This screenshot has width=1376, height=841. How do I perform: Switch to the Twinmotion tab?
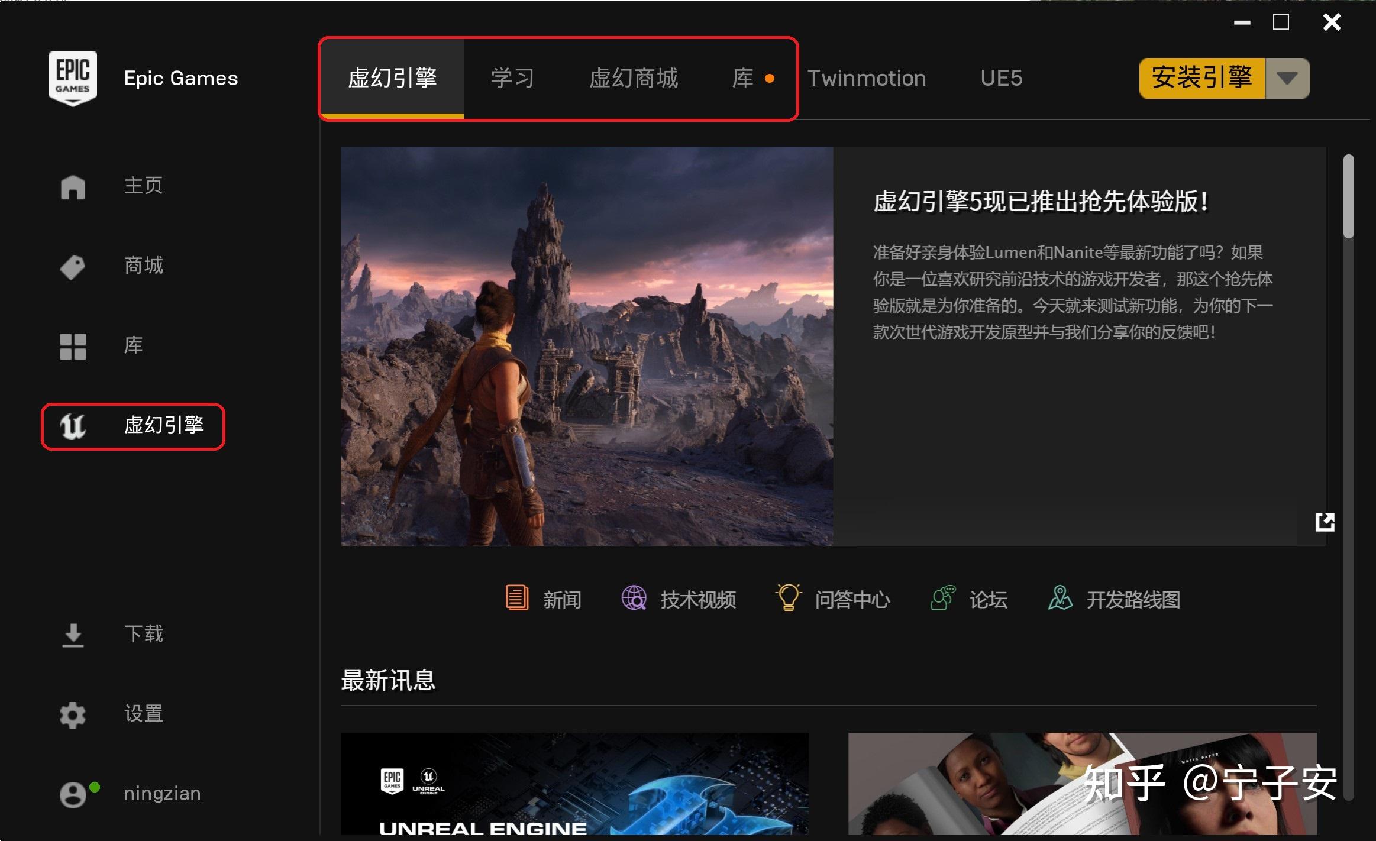866,77
